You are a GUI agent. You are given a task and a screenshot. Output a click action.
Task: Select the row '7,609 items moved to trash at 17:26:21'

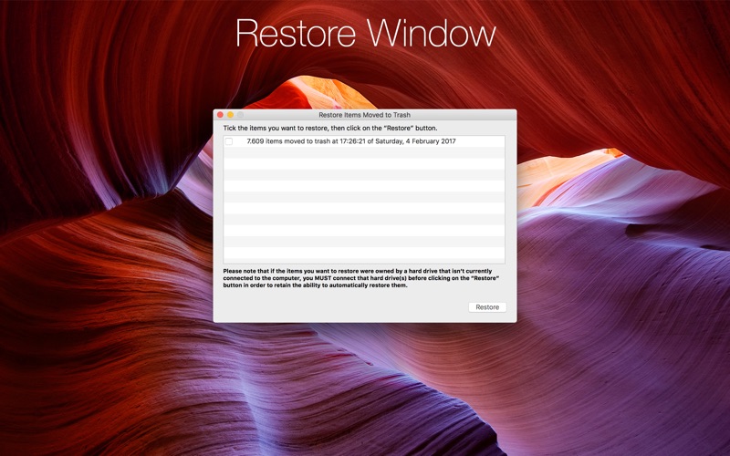[364, 141]
